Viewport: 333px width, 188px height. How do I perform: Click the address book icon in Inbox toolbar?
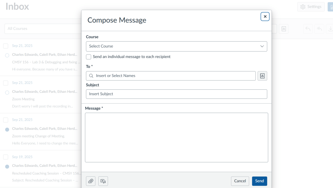284,29
